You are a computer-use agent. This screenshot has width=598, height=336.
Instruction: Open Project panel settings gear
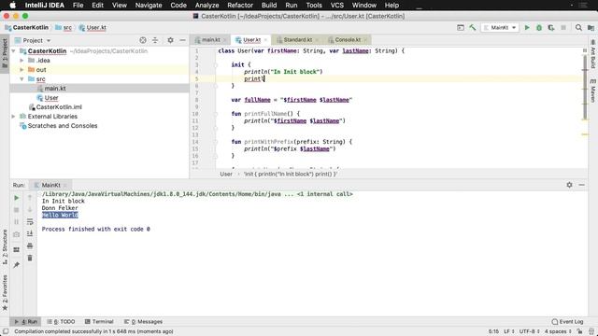pyautogui.click(x=170, y=40)
